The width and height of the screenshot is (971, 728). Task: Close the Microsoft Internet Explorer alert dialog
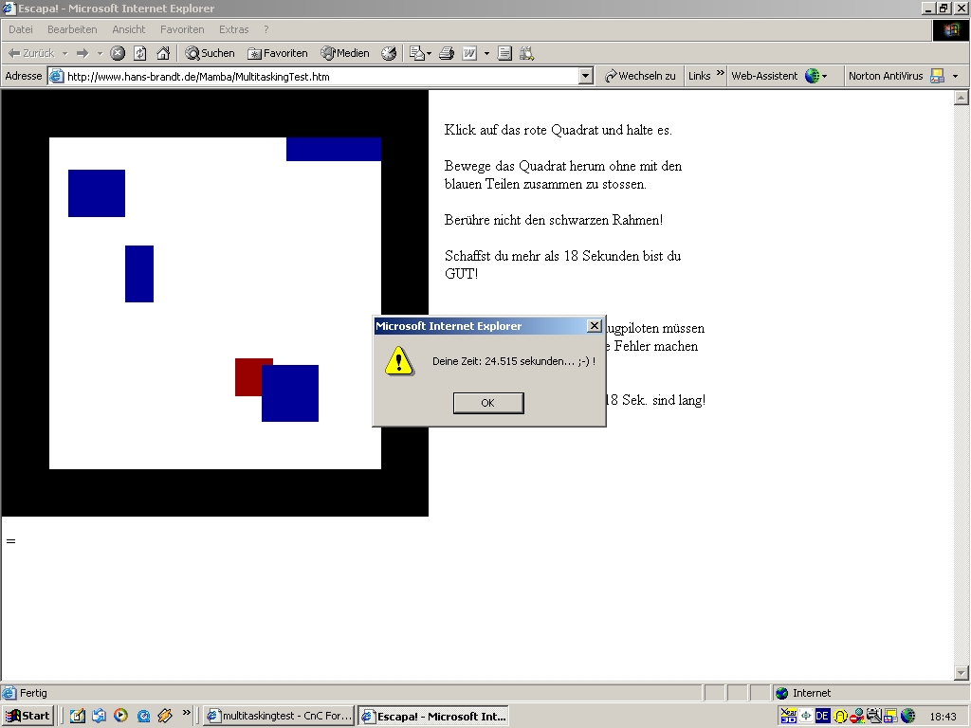[x=594, y=326]
